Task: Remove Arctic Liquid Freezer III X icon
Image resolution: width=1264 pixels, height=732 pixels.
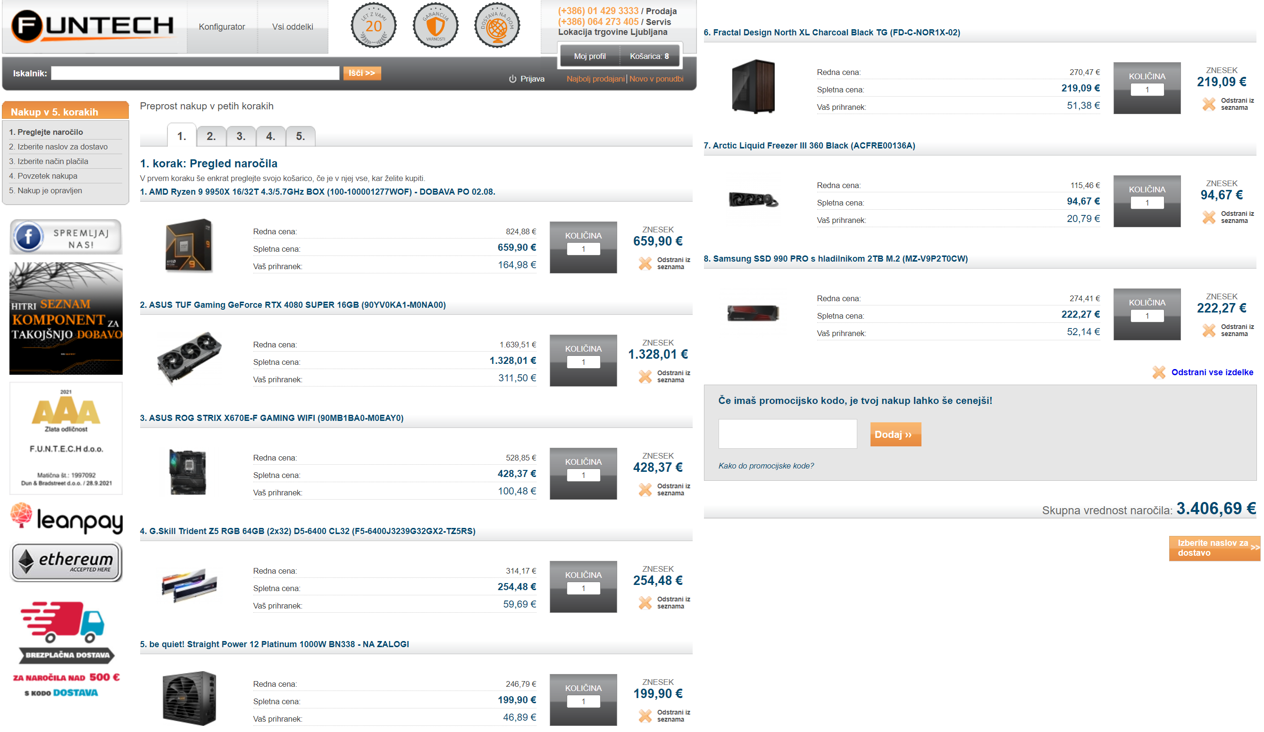Action: click(x=1209, y=217)
